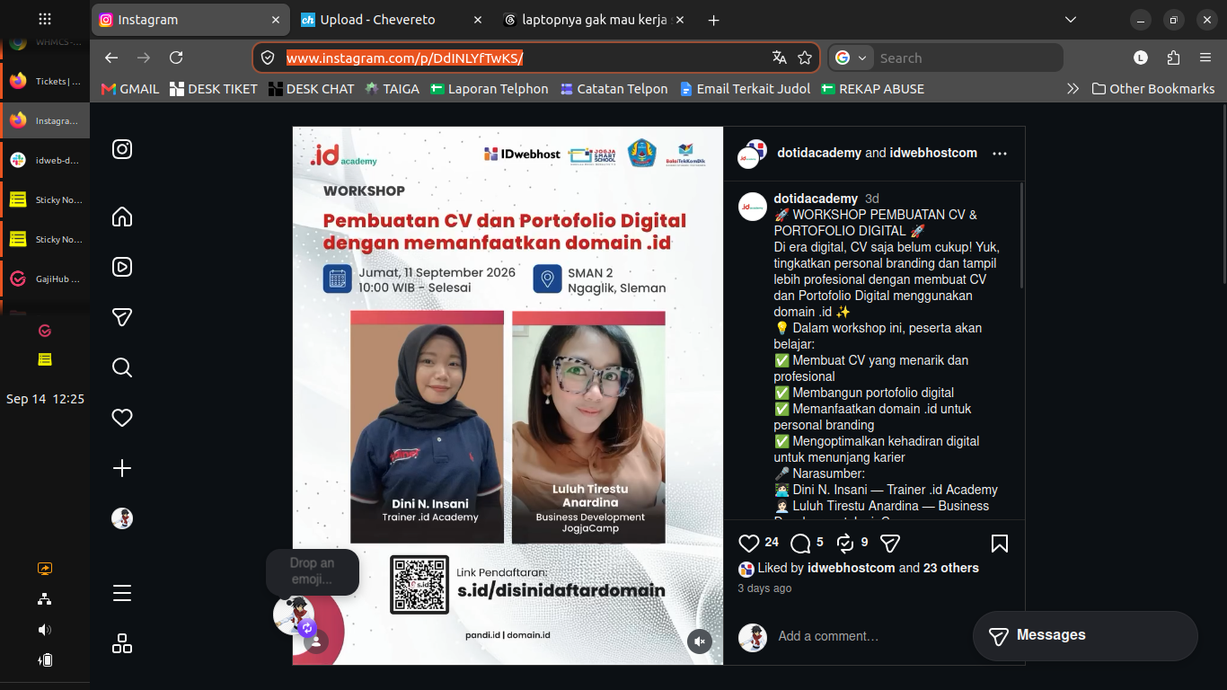Repost using the repost icon
This screenshot has width=1227, height=690.
click(x=844, y=543)
